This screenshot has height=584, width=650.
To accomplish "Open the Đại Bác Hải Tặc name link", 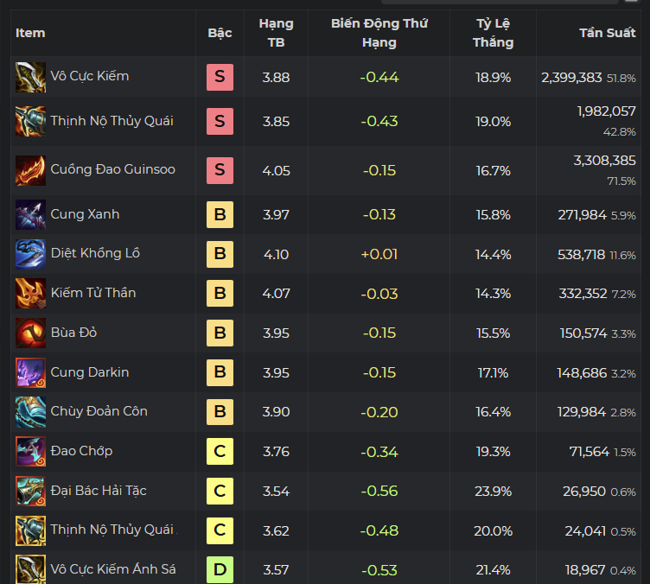I will 99,491.
